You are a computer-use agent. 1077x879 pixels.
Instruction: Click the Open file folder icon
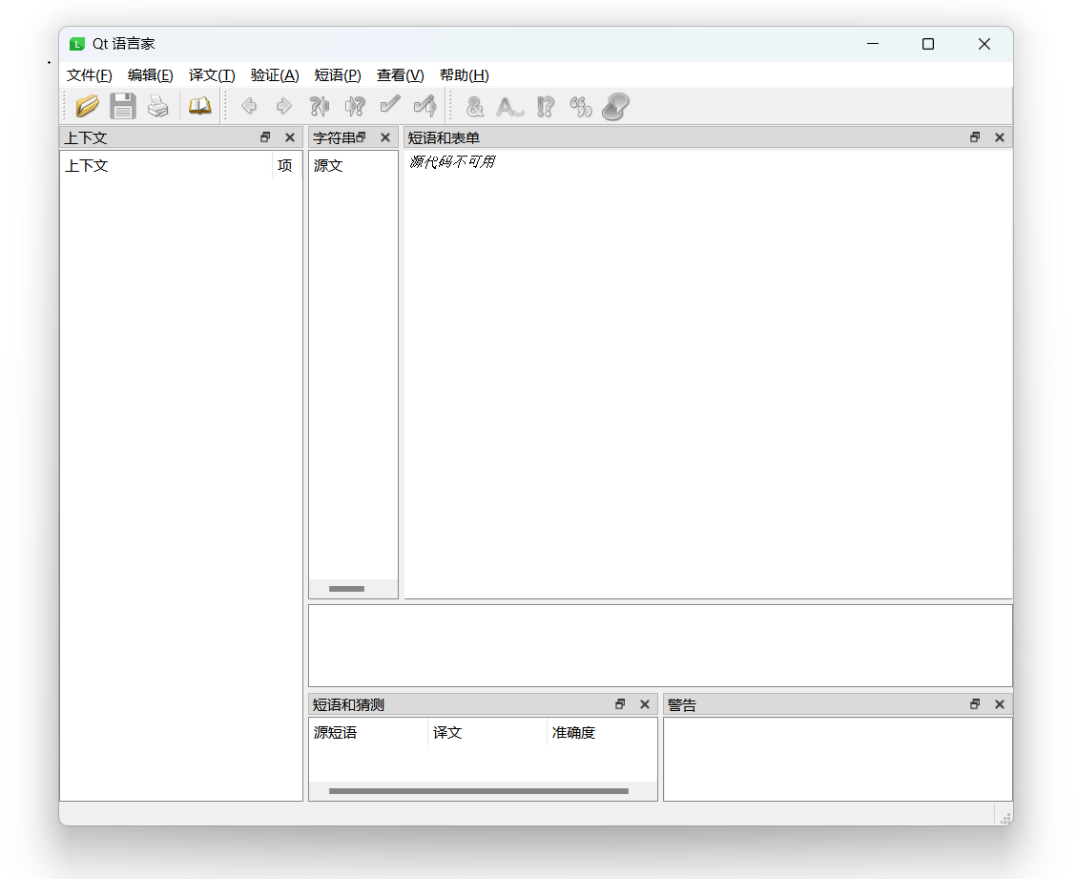(87, 107)
